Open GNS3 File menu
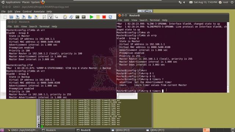The height and width of the screenshot is (132, 235). click(x=3, y=11)
